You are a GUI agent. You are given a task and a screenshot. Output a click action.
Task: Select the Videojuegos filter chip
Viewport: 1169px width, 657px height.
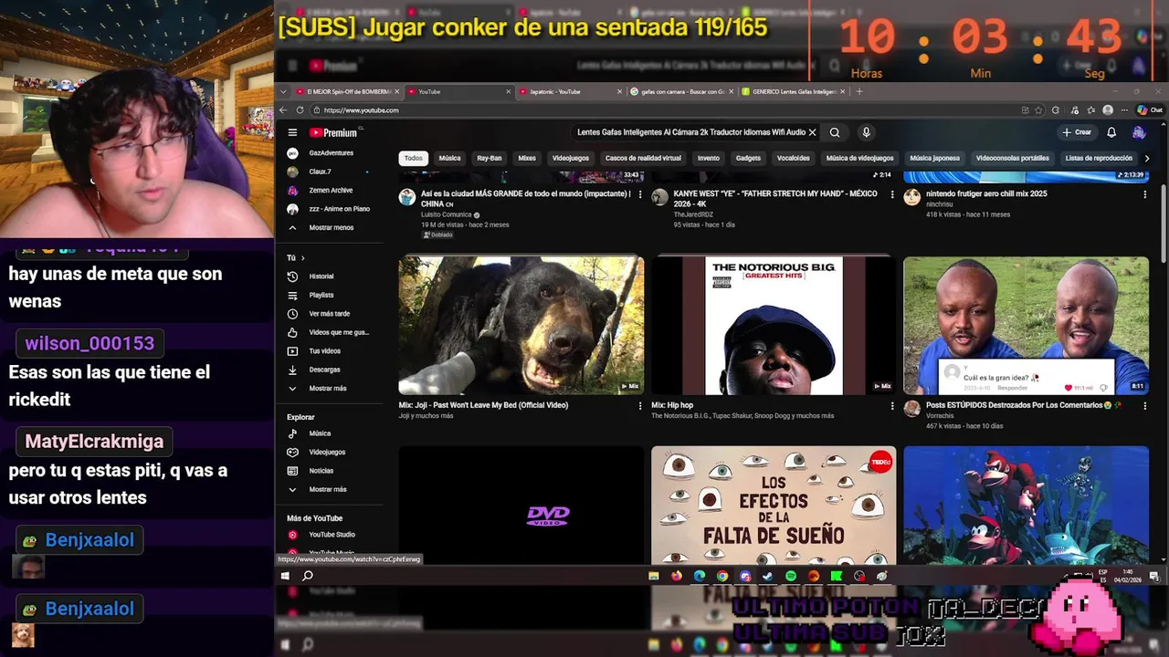(x=571, y=158)
